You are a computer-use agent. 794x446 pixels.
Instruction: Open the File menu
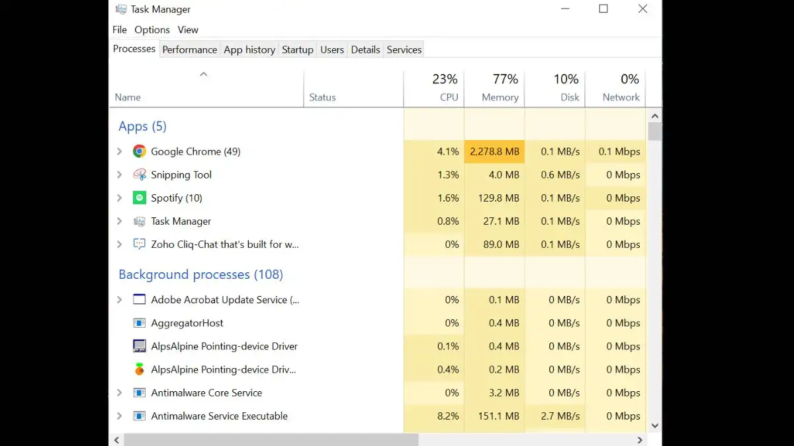[x=119, y=30]
